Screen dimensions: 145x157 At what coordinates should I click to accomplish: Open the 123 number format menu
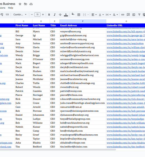[x=7, y=15]
